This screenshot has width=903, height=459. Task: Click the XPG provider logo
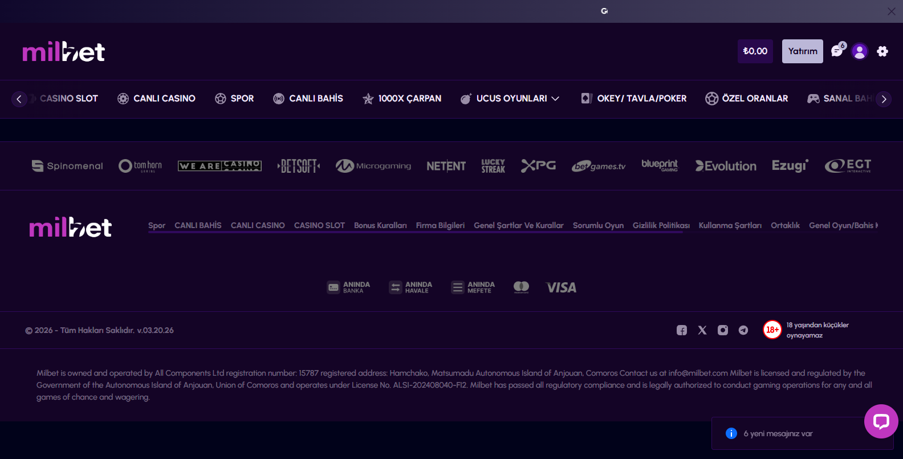pos(539,165)
